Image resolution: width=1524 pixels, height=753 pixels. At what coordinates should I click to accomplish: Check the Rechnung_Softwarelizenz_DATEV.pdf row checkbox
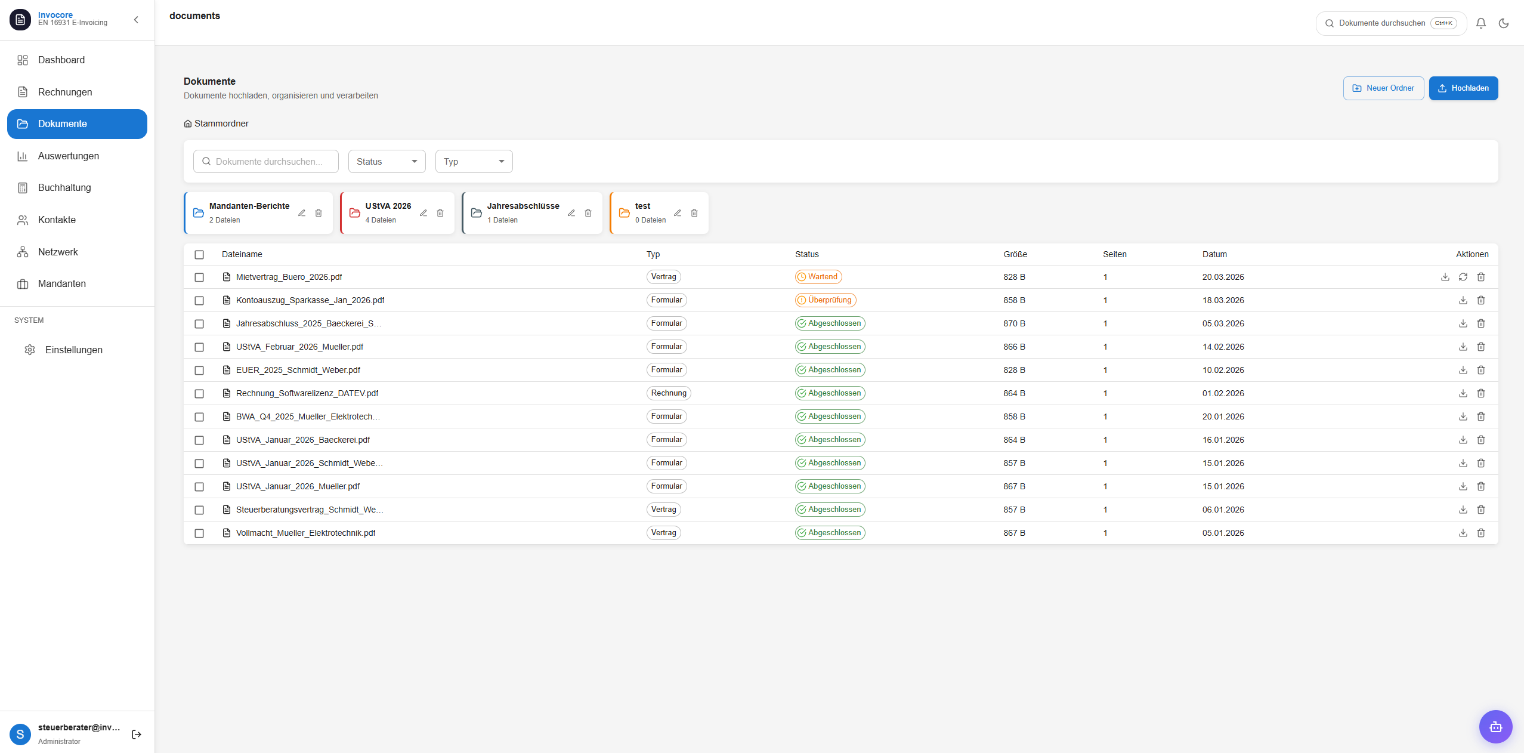(x=199, y=394)
